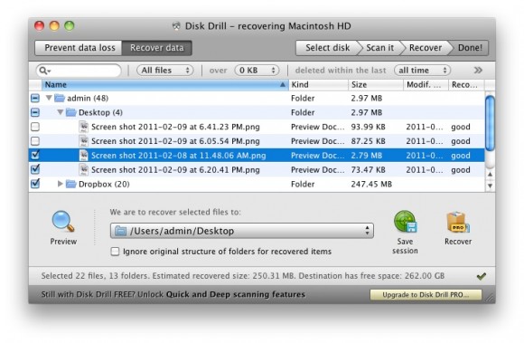Click Upgrade to Disk Drill PRO button
The height and width of the screenshot is (343, 524).
(426, 295)
